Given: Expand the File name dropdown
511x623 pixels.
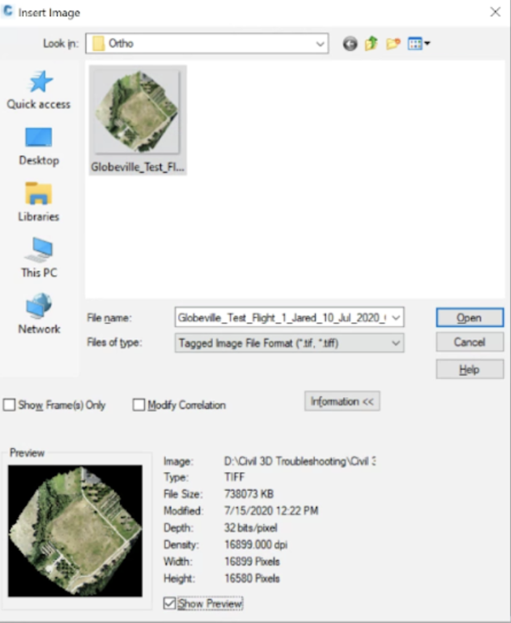Looking at the screenshot, I should pos(396,318).
